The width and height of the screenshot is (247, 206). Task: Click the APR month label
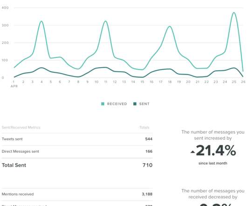(14, 86)
